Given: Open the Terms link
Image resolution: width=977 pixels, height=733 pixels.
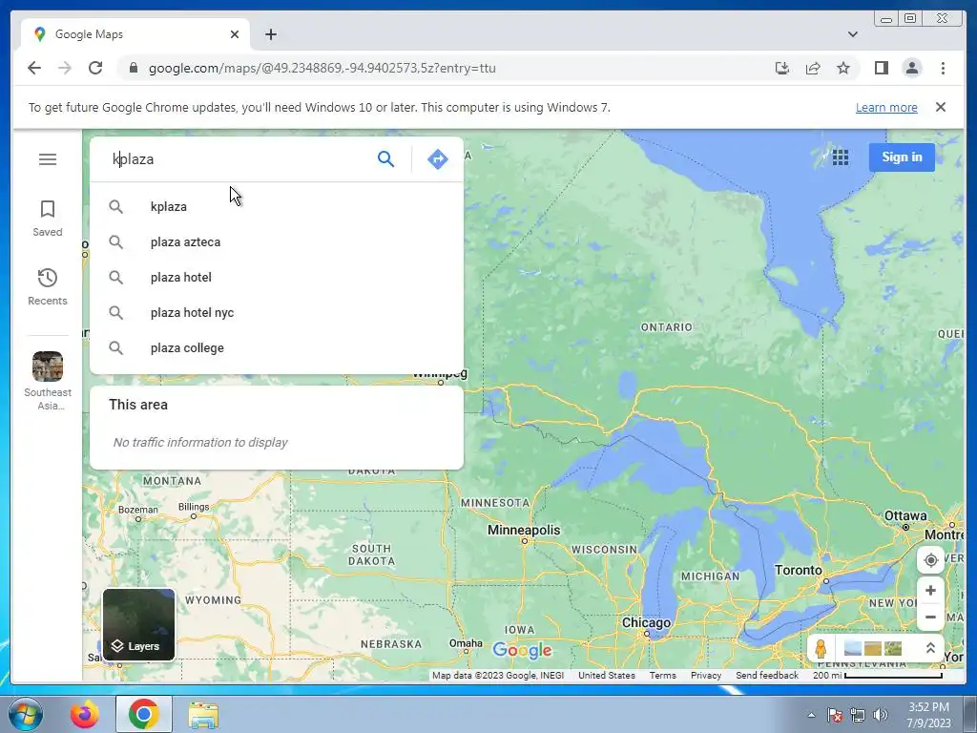Looking at the screenshot, I should 662,675.
